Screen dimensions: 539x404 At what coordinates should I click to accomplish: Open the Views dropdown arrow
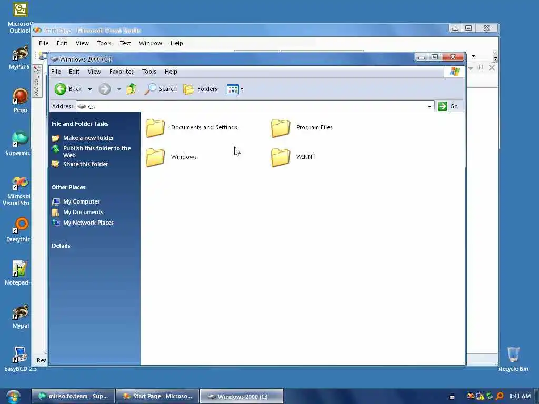tap(242, 89)
